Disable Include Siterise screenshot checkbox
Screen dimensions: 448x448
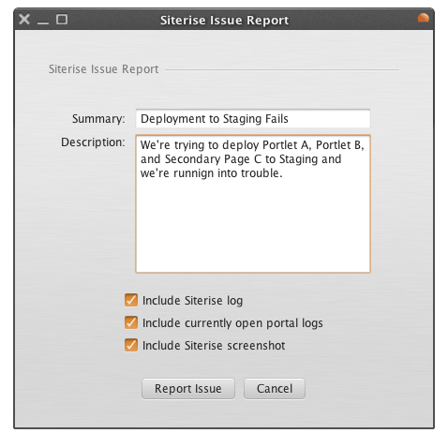[x=131, y=345]
